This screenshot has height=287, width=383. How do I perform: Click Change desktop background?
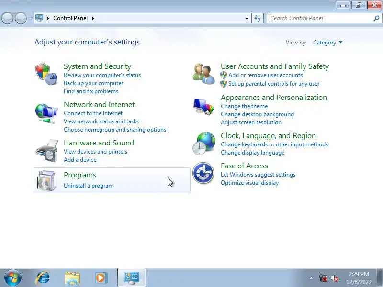257,114
